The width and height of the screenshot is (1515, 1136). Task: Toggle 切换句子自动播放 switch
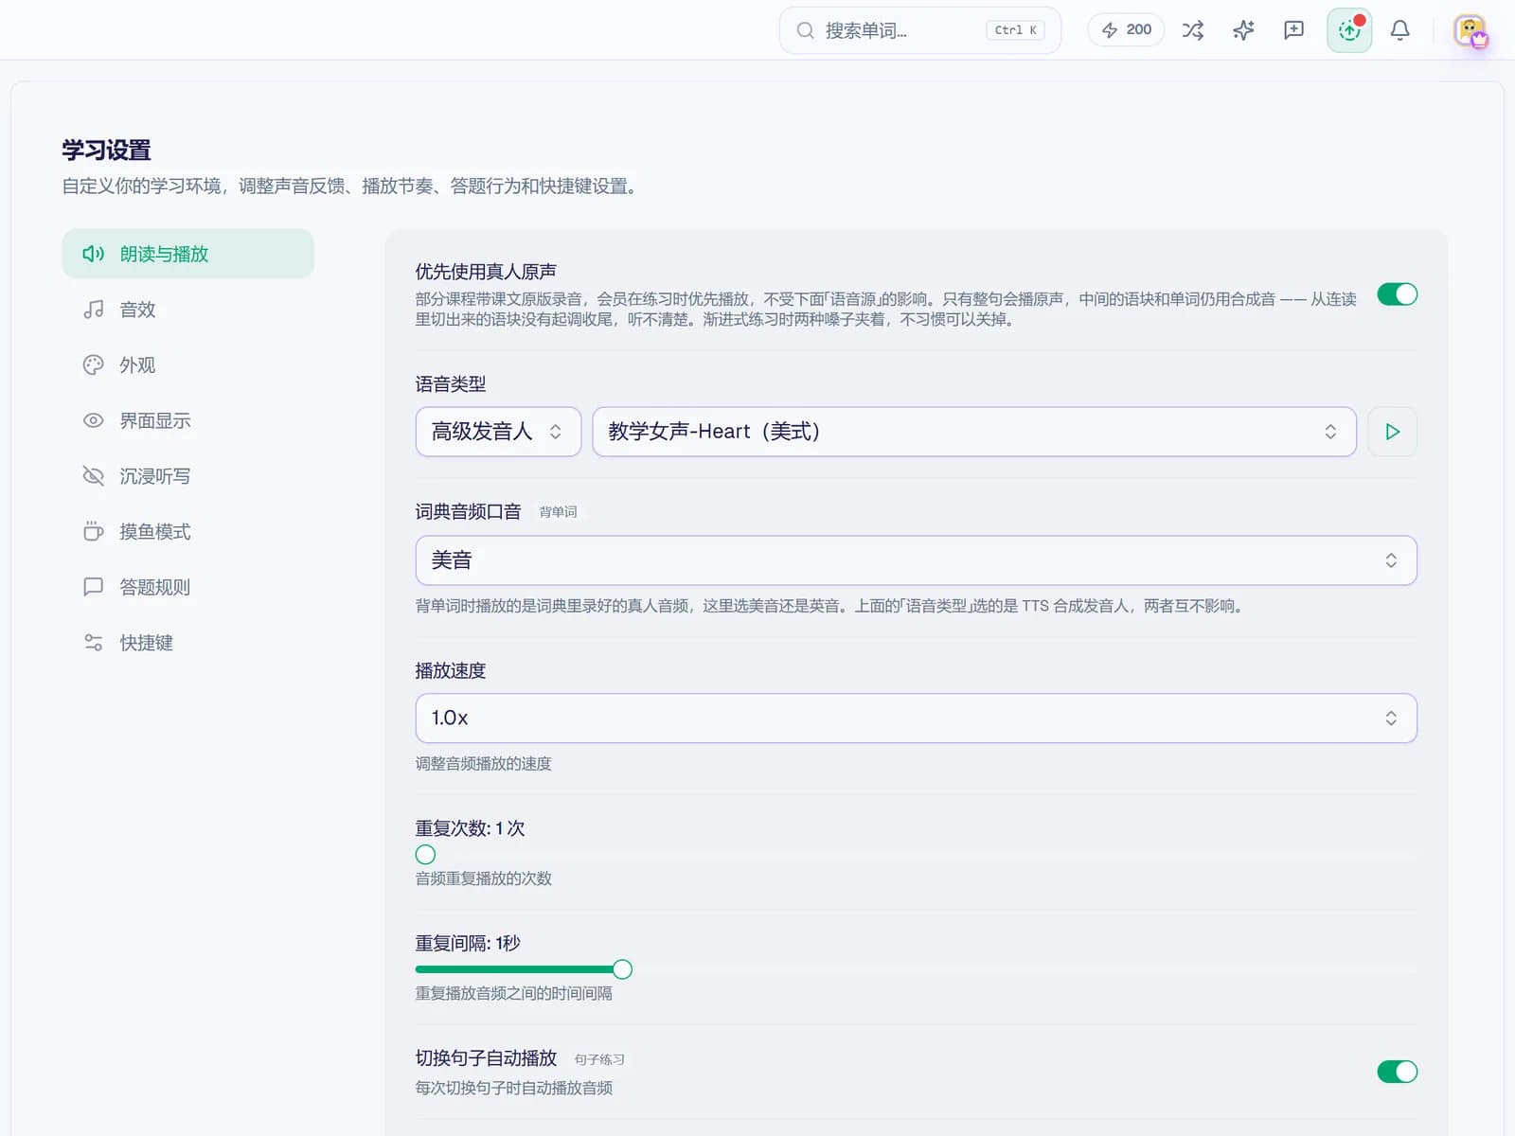point(1397,1072)
